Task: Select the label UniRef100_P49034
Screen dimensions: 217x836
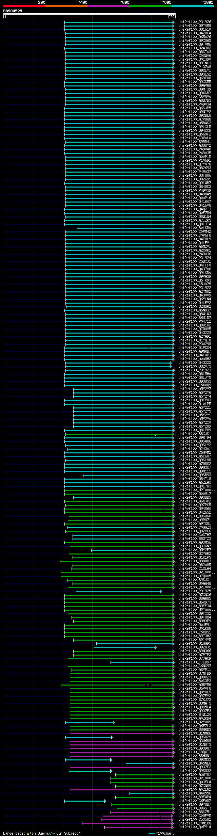Action: point(195,104)
